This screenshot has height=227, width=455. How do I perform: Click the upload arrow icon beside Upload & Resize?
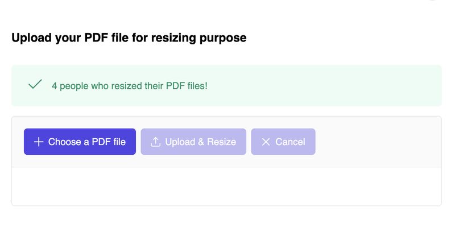click(155, 142)
